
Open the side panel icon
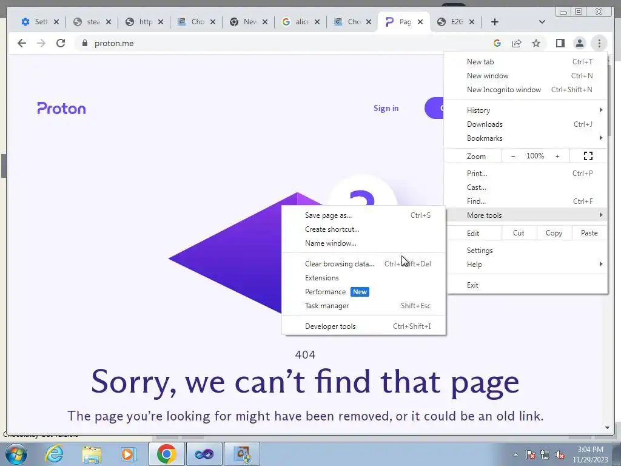click(x=560, y=43)
